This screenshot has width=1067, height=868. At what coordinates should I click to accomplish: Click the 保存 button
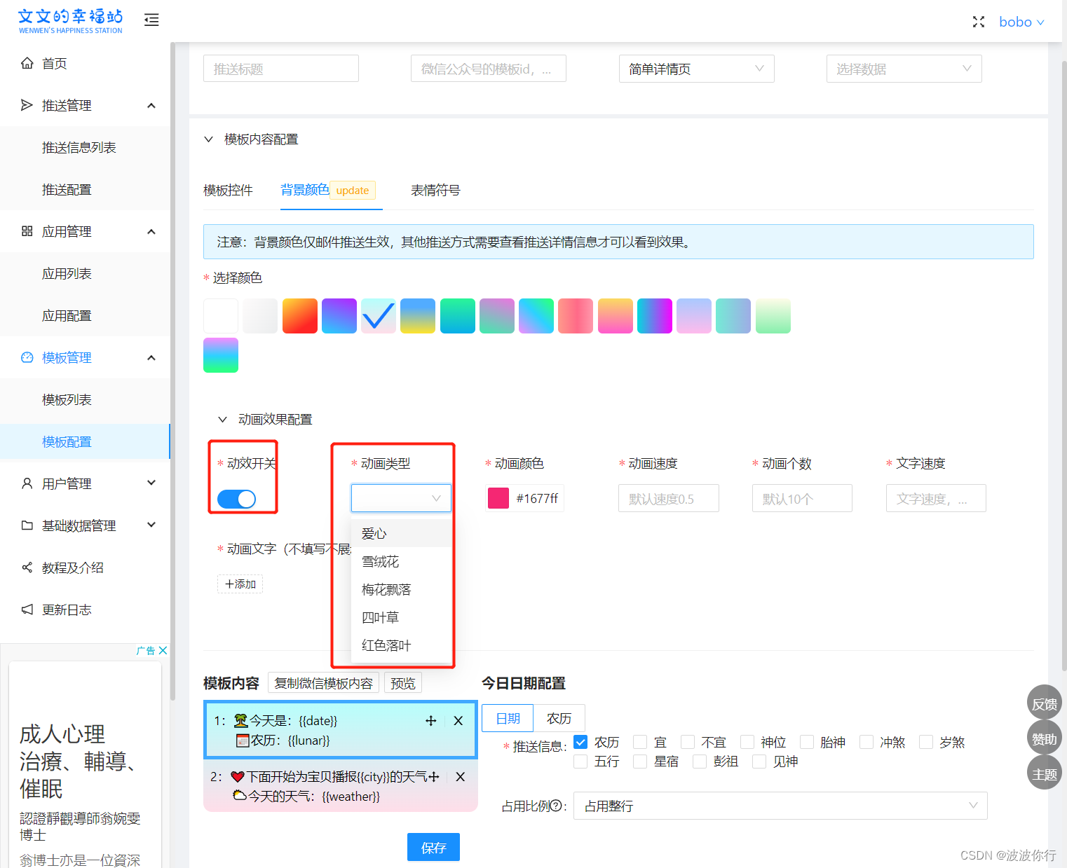[x=433, y=847]
